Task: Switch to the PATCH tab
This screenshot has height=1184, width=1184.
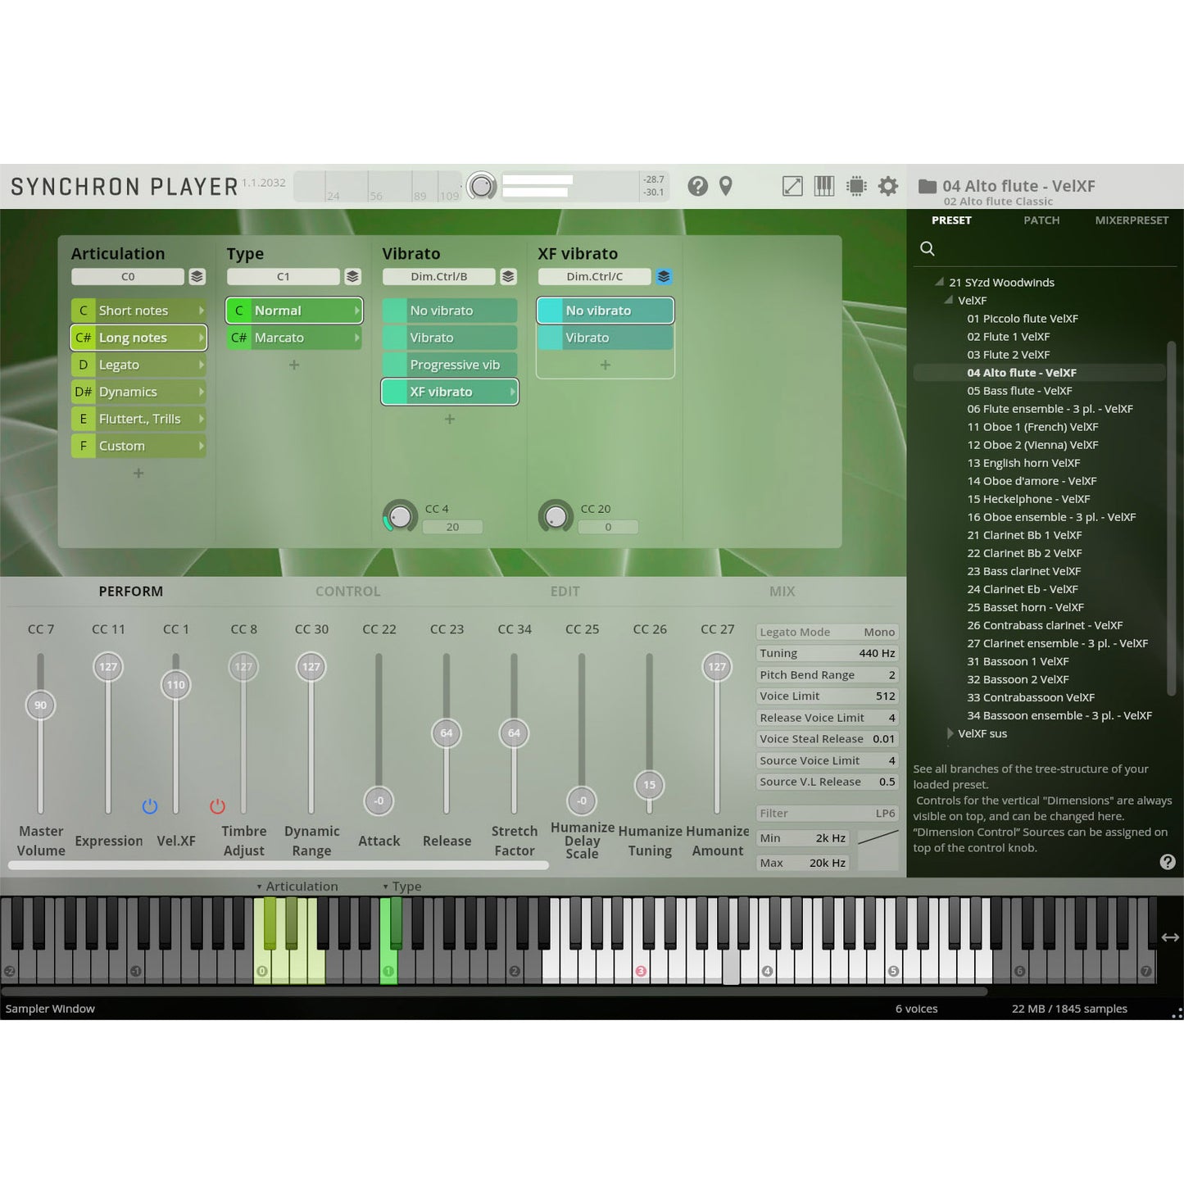Action: pos(1041,220)
